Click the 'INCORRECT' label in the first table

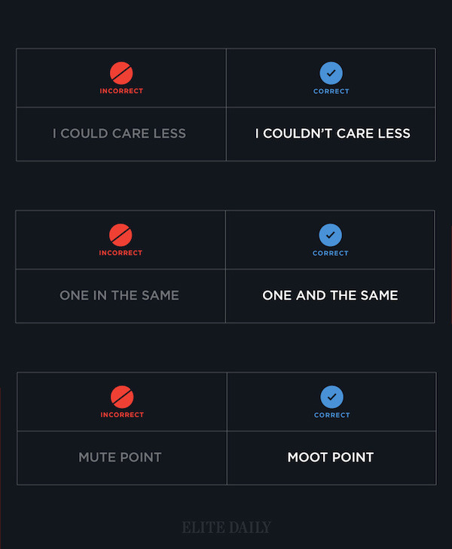121,91
